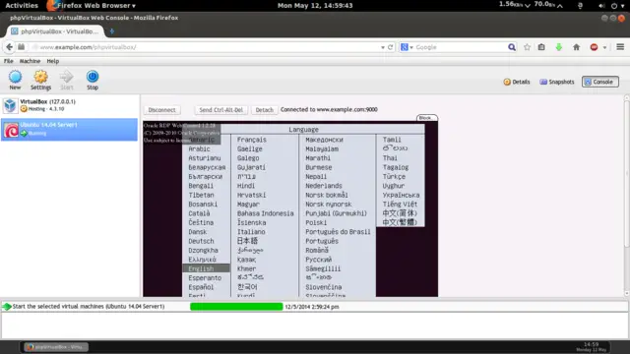Screen dimensions: 630x354
Task: Select Deutsch in the language list
Action: point(201,241)
